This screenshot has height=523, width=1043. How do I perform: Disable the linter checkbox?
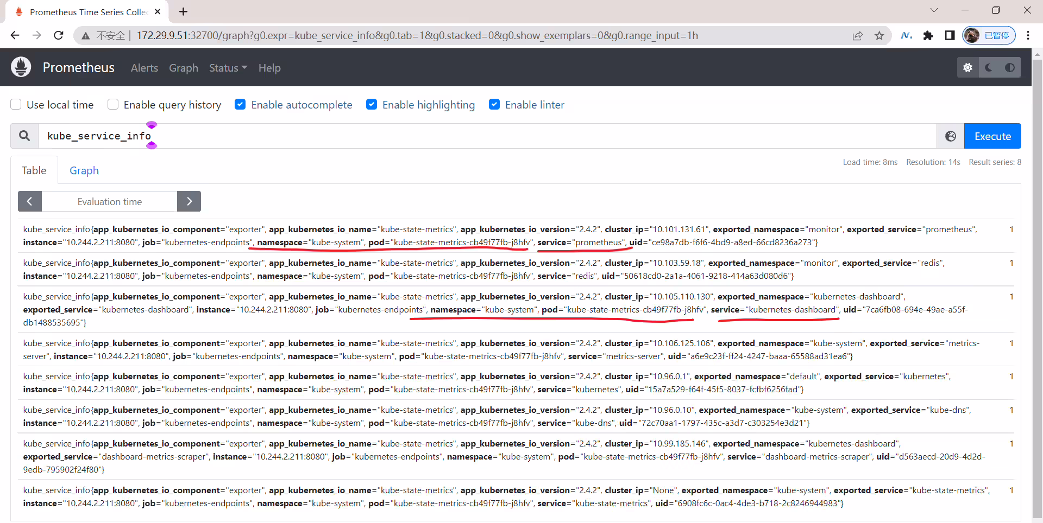click(x=494, y=104)
